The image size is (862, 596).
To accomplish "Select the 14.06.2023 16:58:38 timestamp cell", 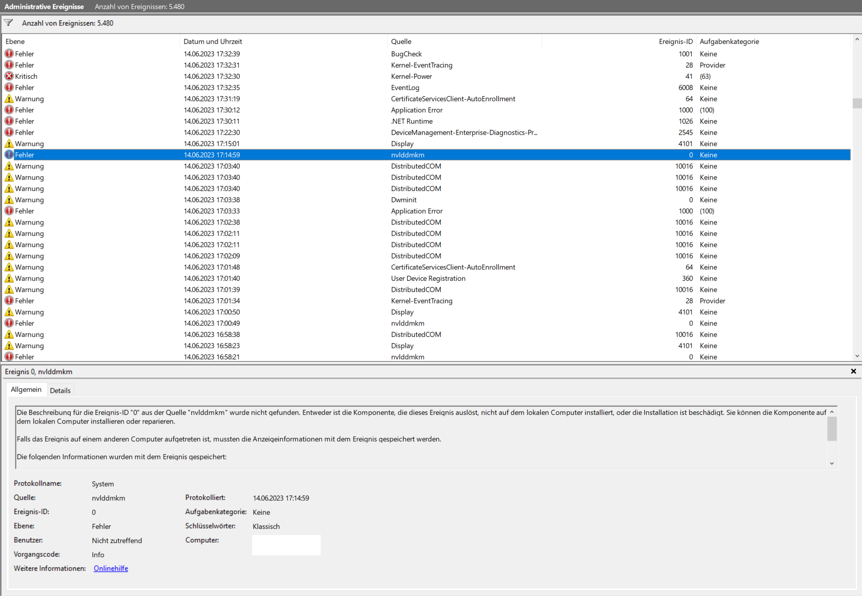I will click(212, 335).
